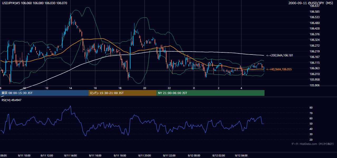Image resolution: width=337 pixels, height=158 pixels.
Task: Click the 9/12 02:00 time axis label
Action: pyautogui.click(x=219, y=155)
